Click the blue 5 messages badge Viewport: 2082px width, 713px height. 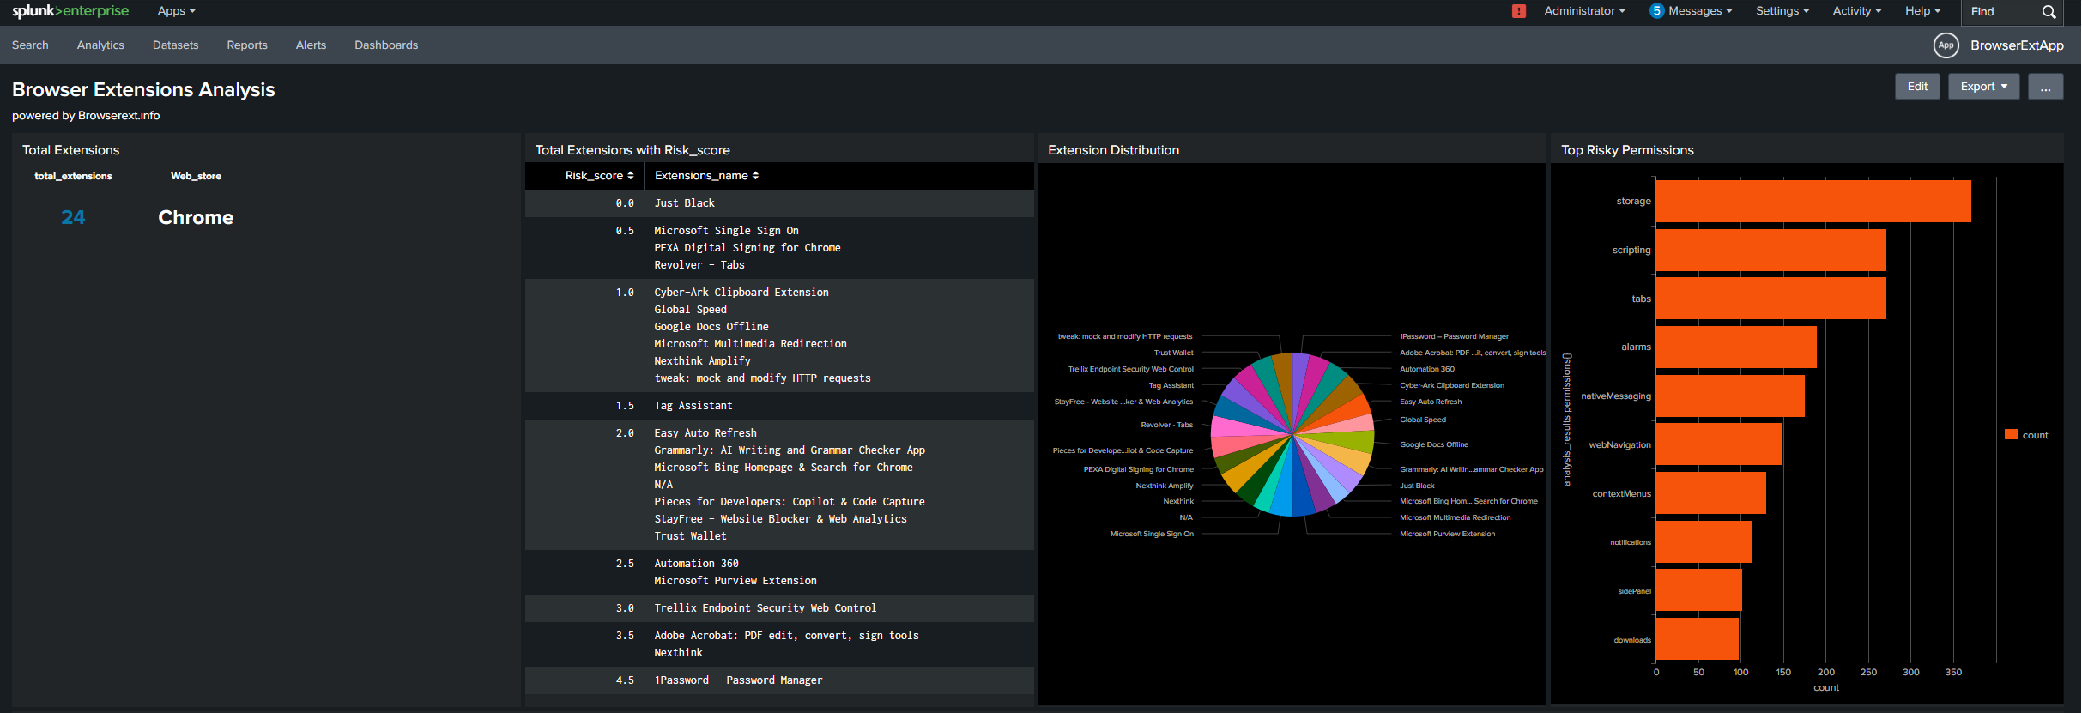coord(1656,11)
